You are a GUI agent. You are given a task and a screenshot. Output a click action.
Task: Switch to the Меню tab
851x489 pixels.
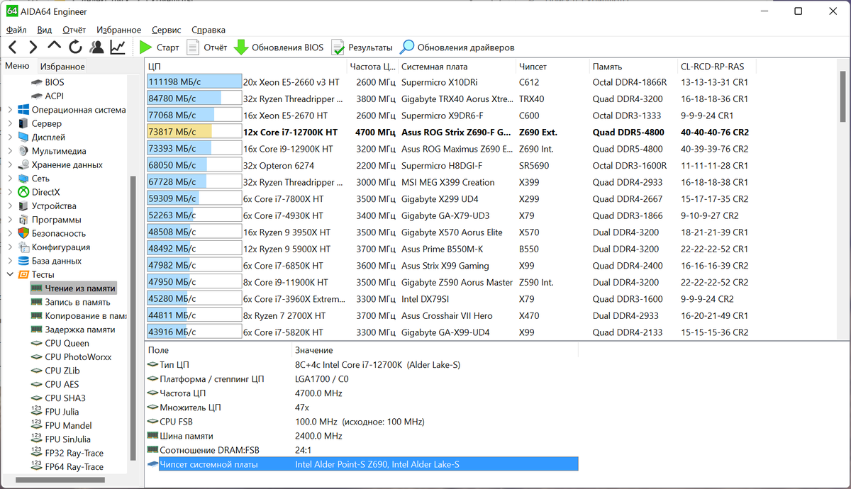pyautogui.click(x=17, y=66)
